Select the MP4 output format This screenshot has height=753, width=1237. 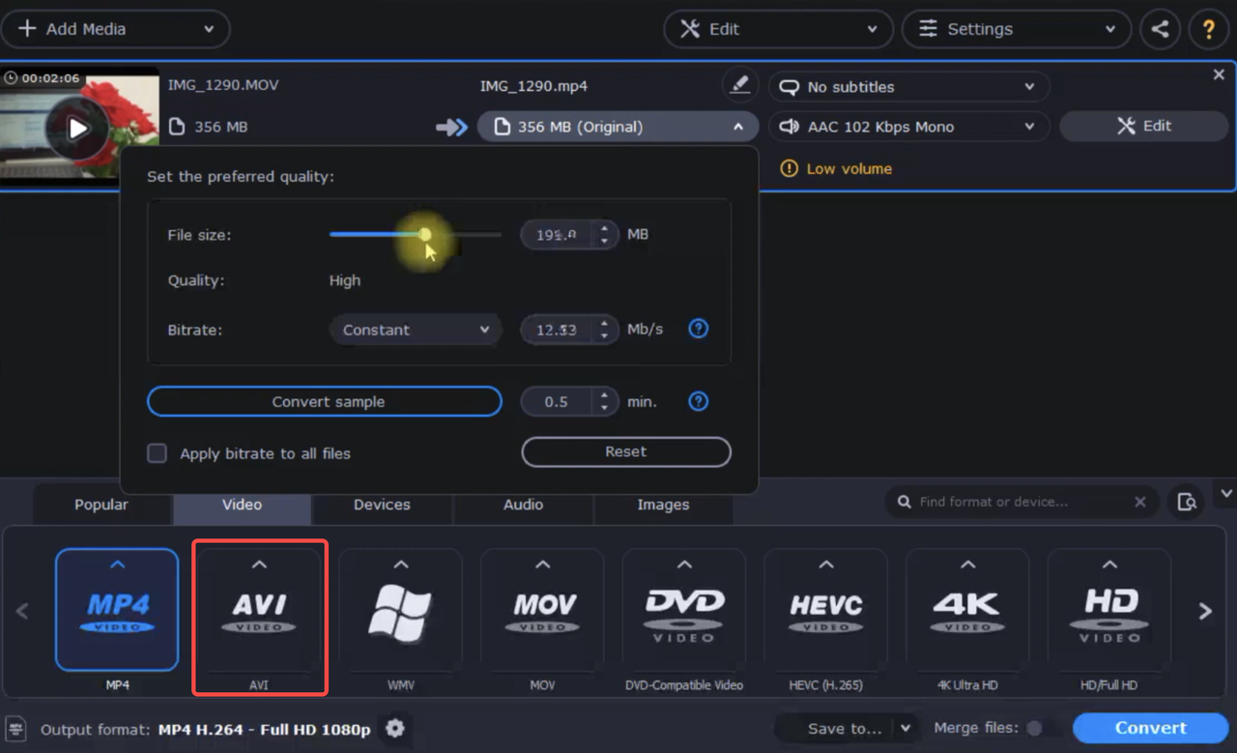[x=116, y=610]
